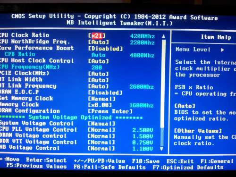The image size is (236, 177).
Task: Click the 1600Mhz memory clock readout
Action: (141, 105)
